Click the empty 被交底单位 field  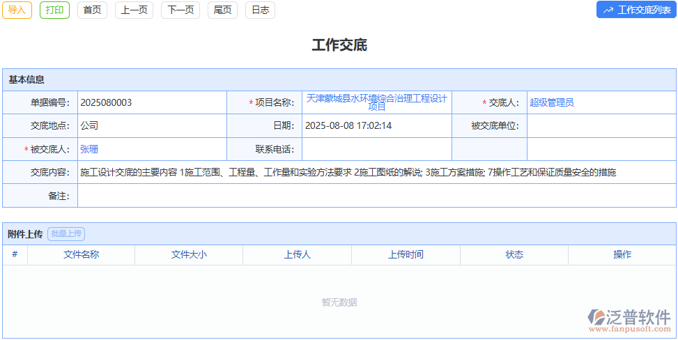tap(601, 125)
